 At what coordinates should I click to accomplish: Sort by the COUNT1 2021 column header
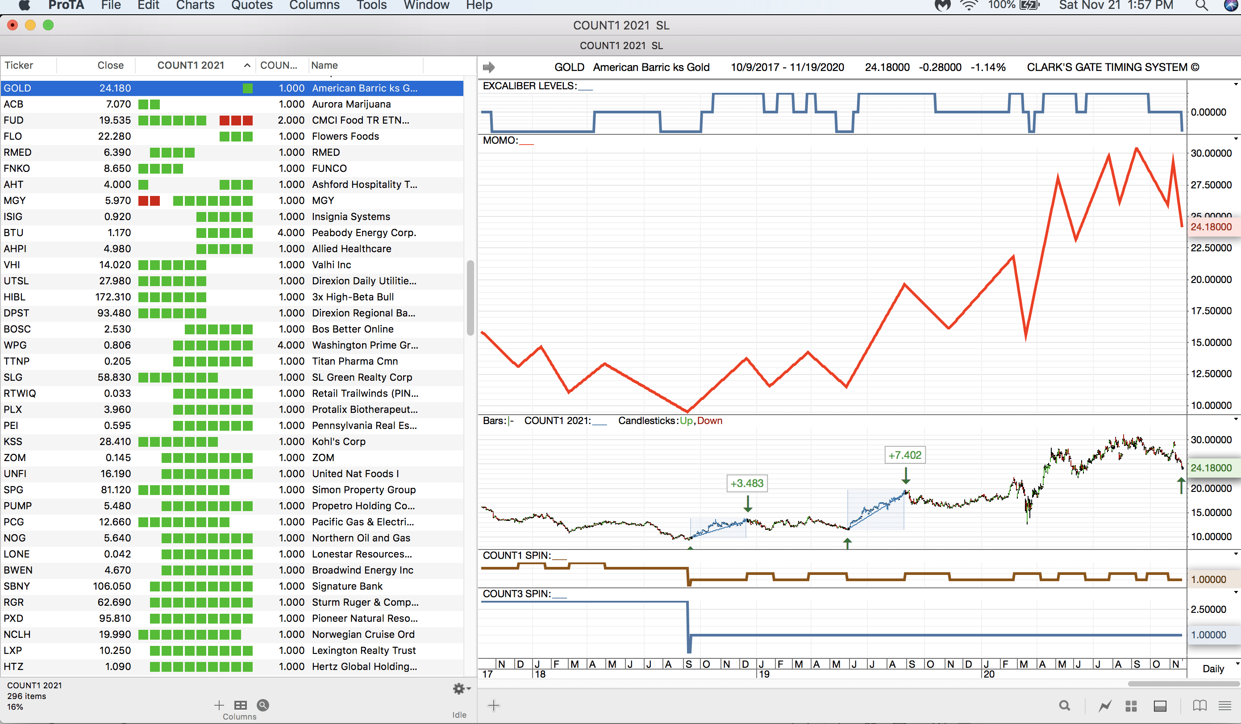point(191,65)
